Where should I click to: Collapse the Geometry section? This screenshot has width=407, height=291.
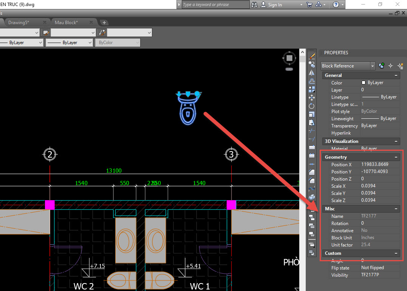(x=396, y=157)
